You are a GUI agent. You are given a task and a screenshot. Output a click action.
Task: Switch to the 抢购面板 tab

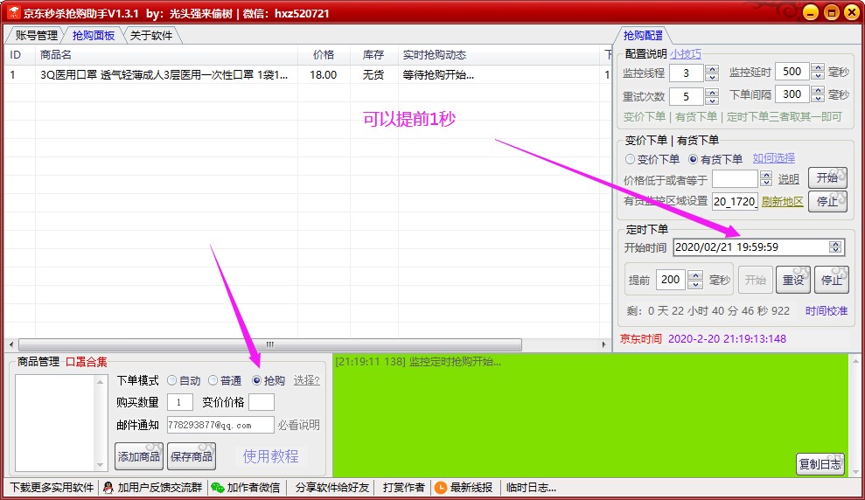(94, 35)
